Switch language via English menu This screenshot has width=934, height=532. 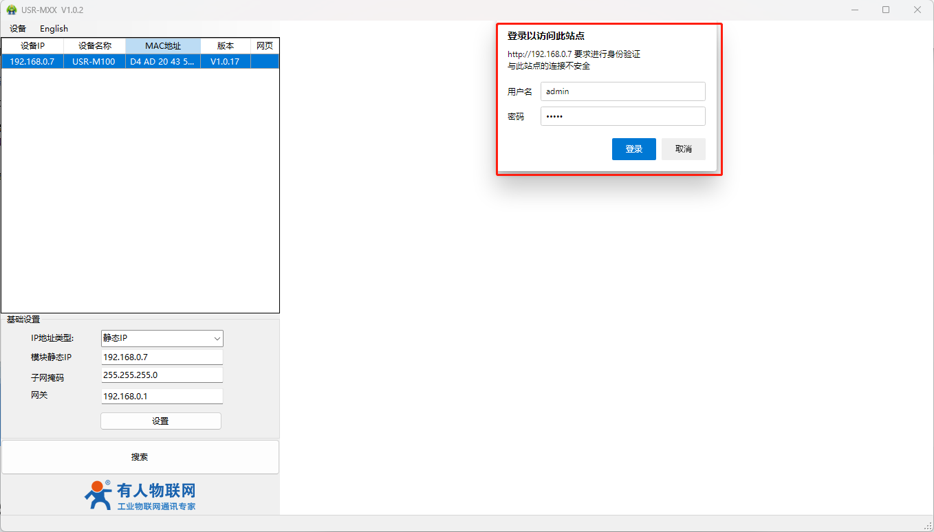tap(54, 29)
